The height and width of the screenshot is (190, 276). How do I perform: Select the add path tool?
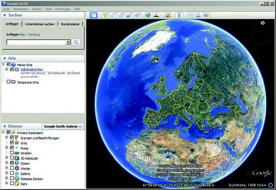pos(121,15)
